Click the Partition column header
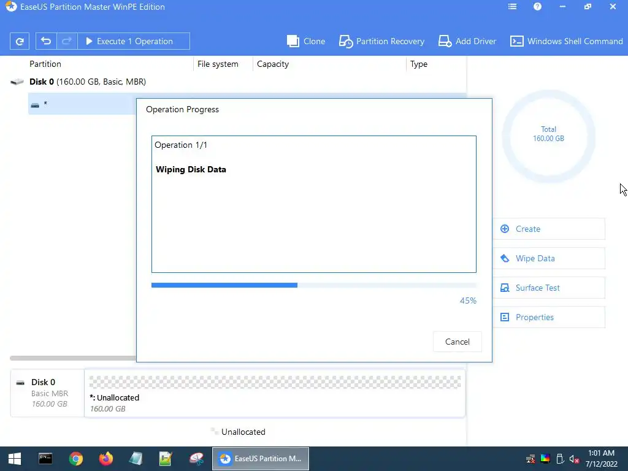The height and width of the screenshot is (471, 628). click(x=45, y=64)
